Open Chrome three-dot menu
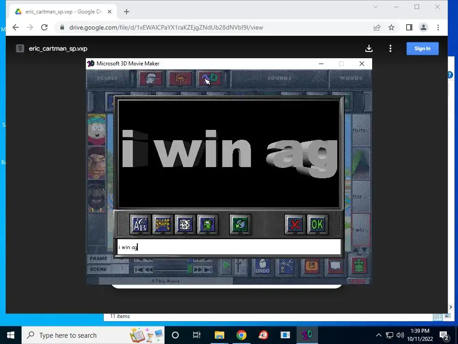The height and width of the screenshot is (344, 458). [438, 27]
